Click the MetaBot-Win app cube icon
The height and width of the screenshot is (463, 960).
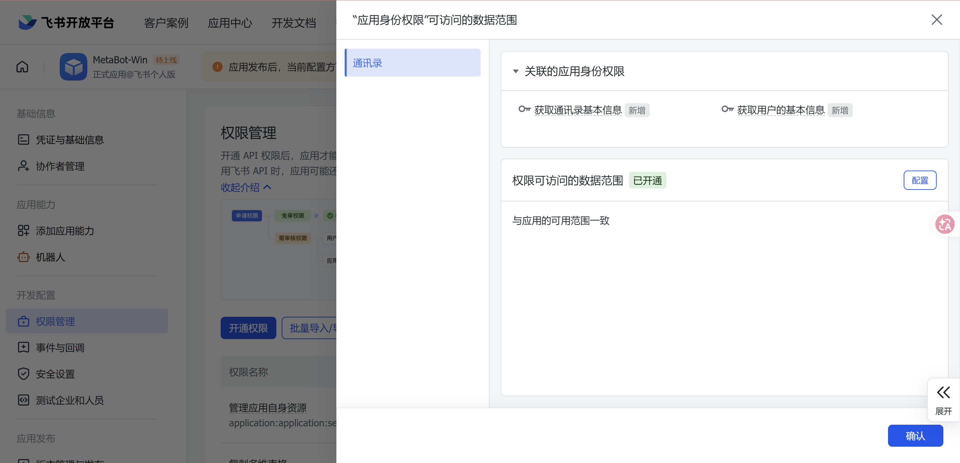click(x=73, y=67)
